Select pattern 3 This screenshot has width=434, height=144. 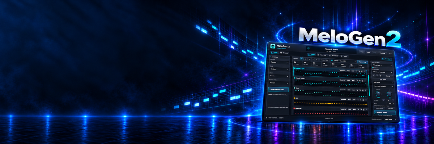click(309, 59)
